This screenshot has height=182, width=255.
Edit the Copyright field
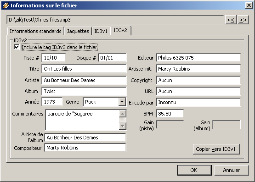[198, 80]
